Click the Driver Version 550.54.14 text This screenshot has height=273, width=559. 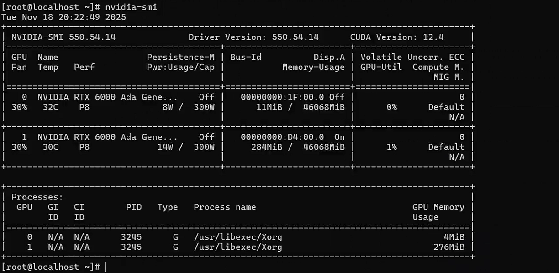253,37
